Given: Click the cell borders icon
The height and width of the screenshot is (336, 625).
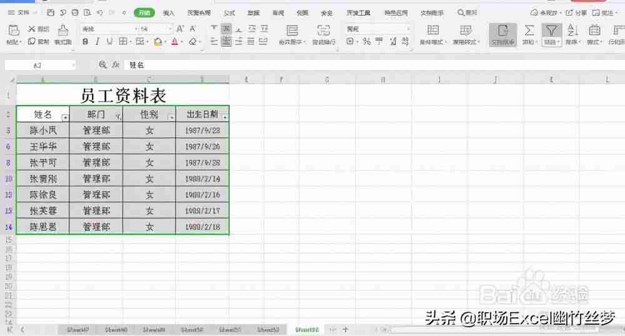Looking at the screenshot, I should click(x=123, y=41).
